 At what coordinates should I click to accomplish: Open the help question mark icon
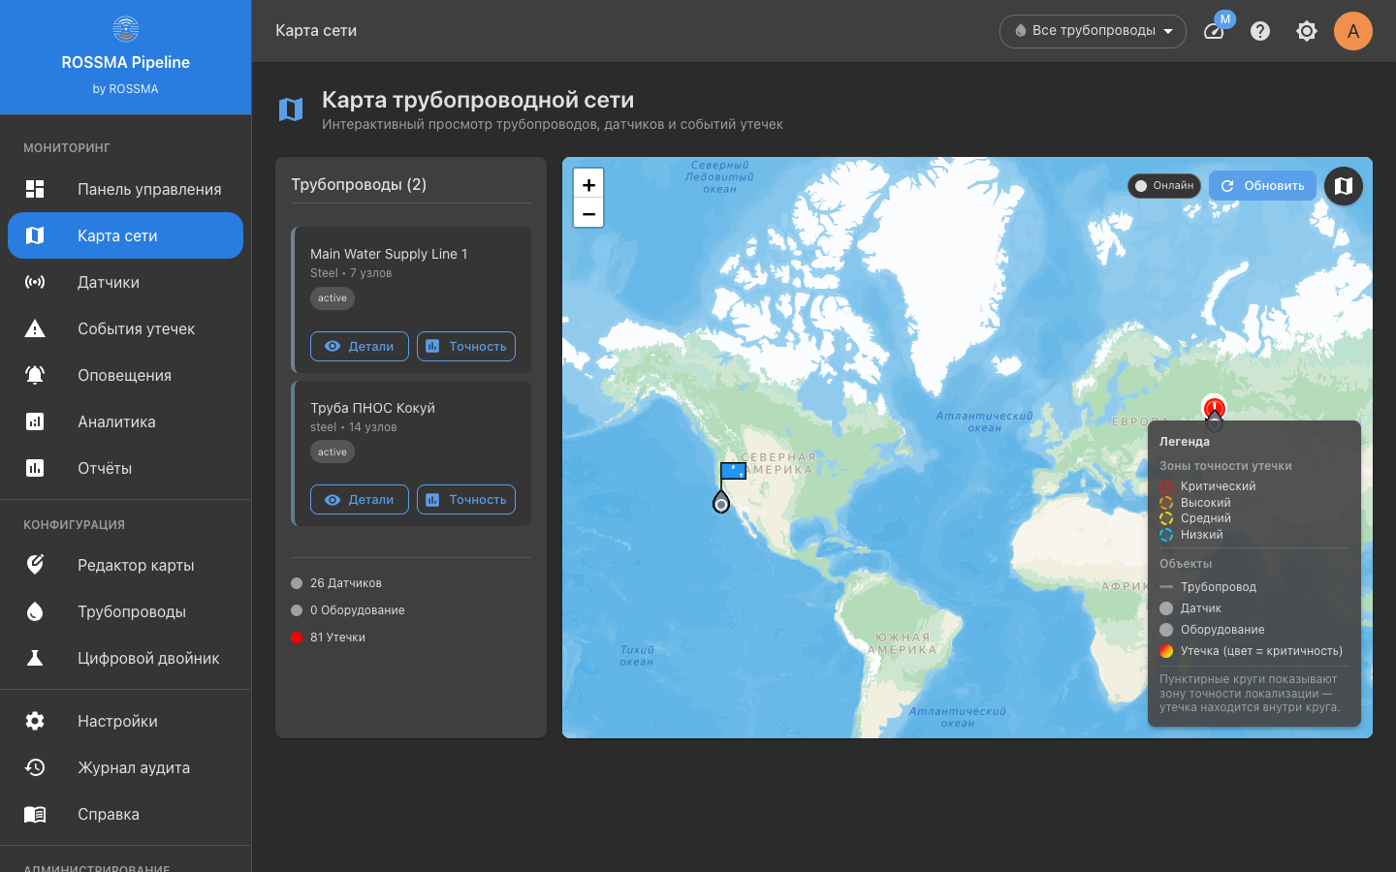(1259, 30)
